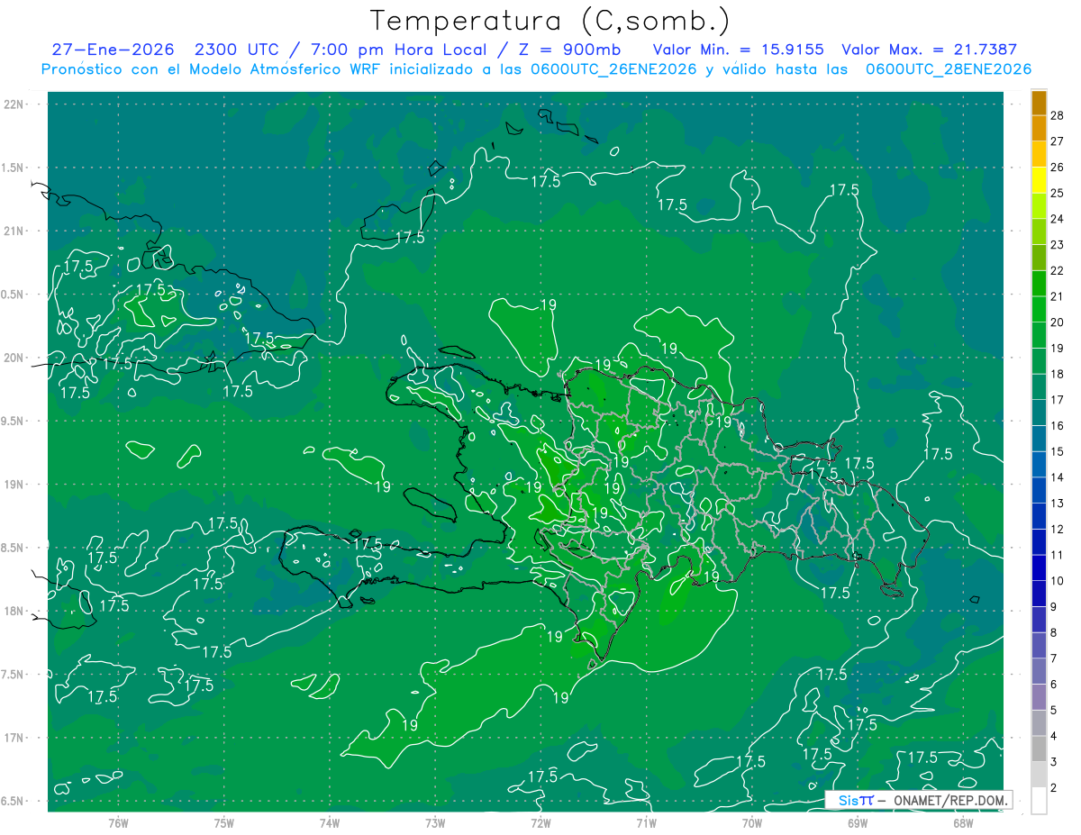1081x835 pixels.
Task: Click the '21N' latitude axis label
Action: [15, 231]
